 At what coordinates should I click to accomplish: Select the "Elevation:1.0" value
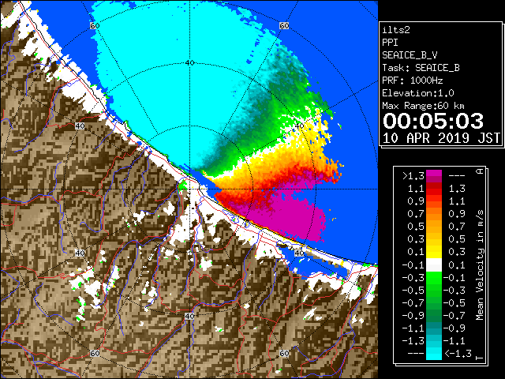[x=418, y=93]
